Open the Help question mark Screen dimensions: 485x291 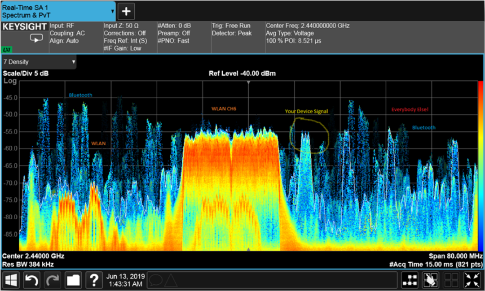(94, 280)
